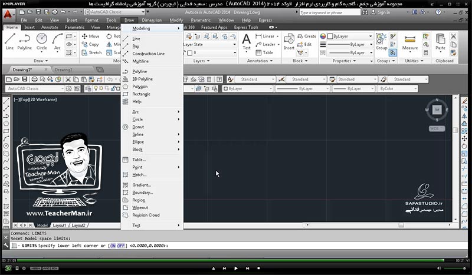The width and height of the screenshot is (472, 275).
Task: Switch to the Layout1 tab
Action: [60, 225]
